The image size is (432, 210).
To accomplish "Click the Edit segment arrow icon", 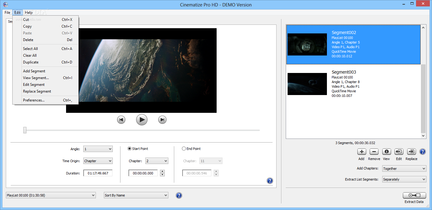I will [399, 151].
